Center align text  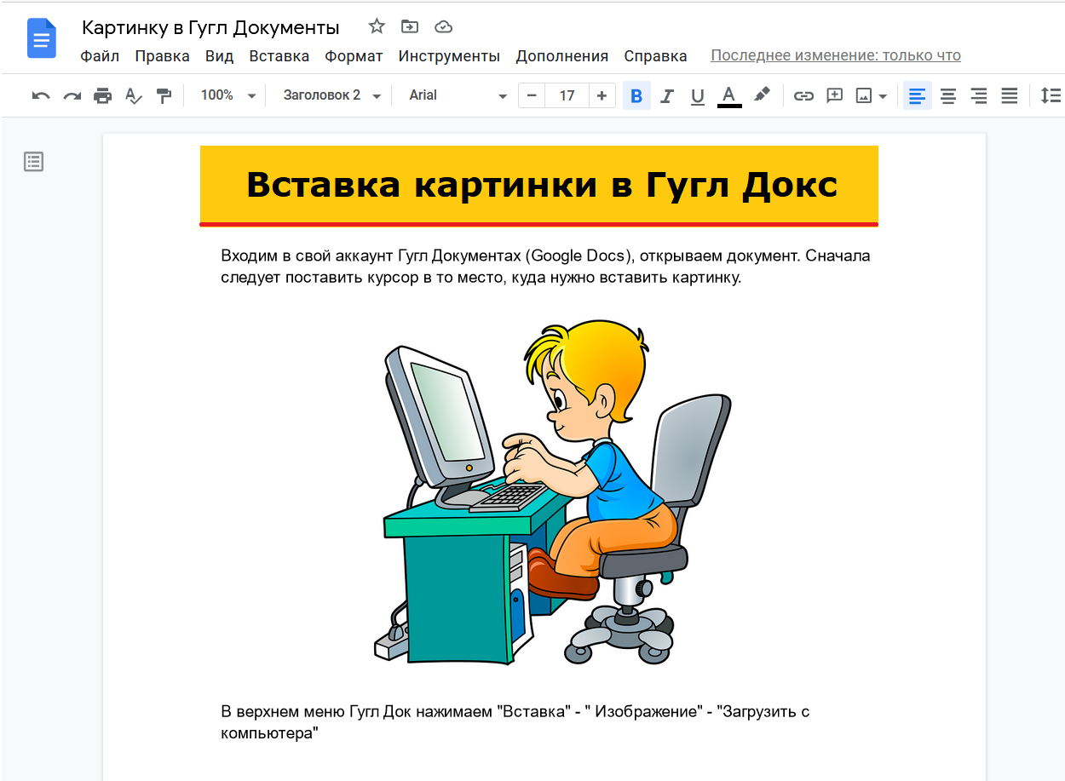[x=948, y=95]
